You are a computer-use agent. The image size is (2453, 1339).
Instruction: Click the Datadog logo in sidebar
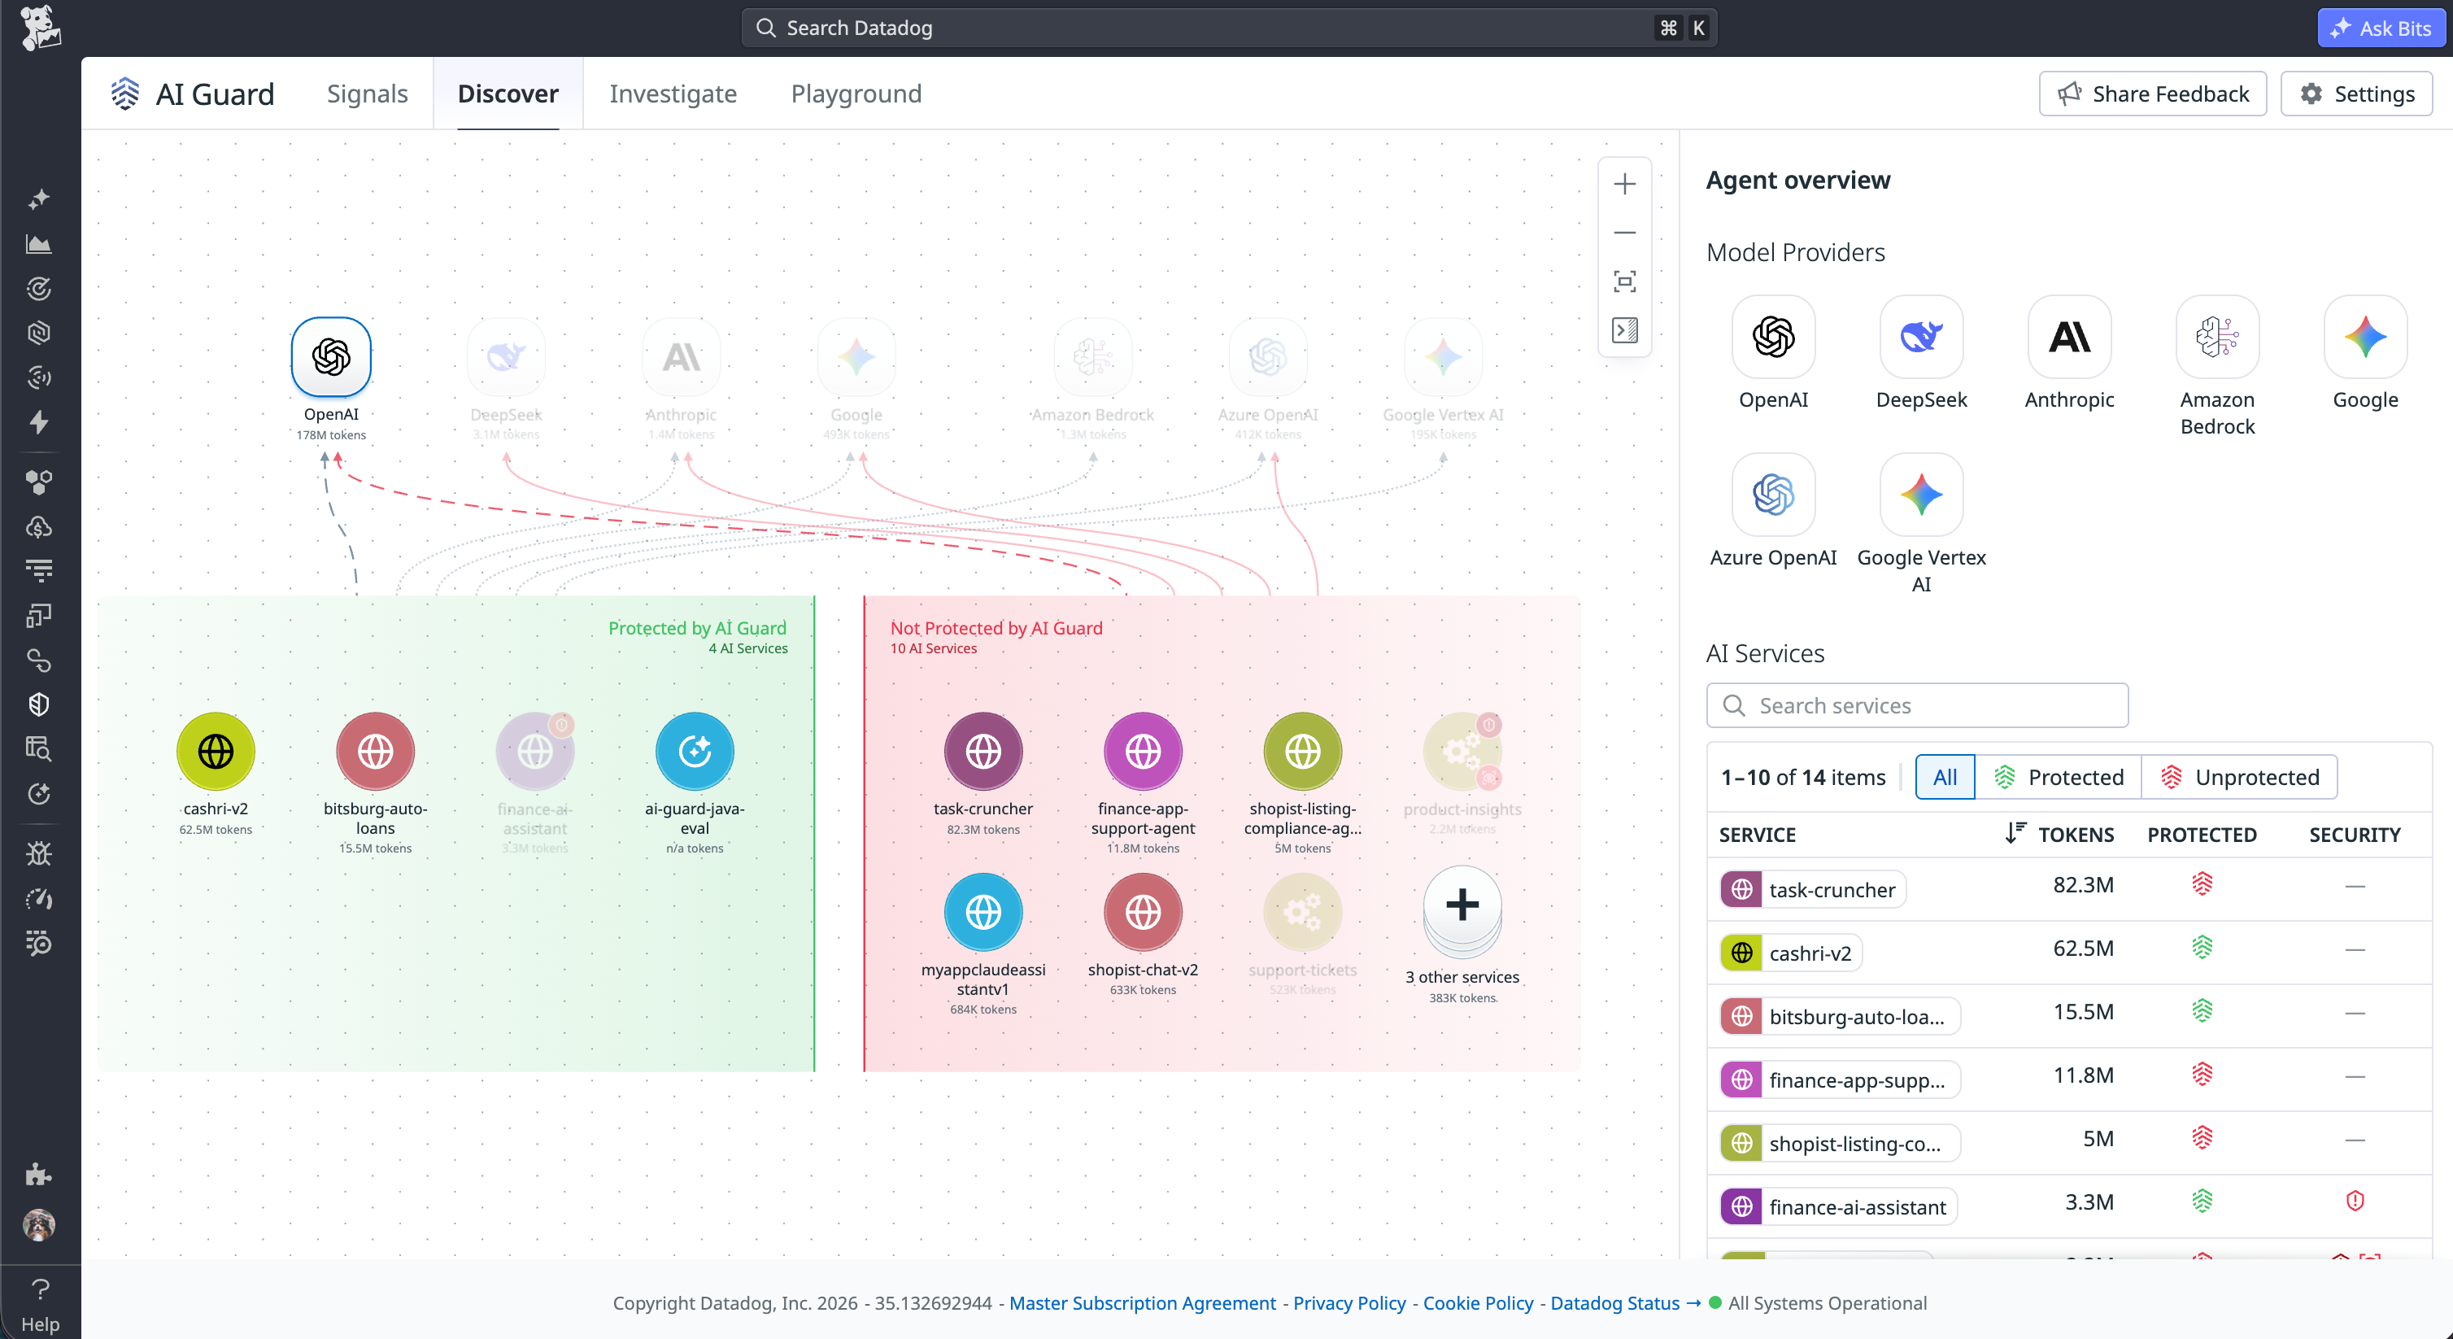40,28
